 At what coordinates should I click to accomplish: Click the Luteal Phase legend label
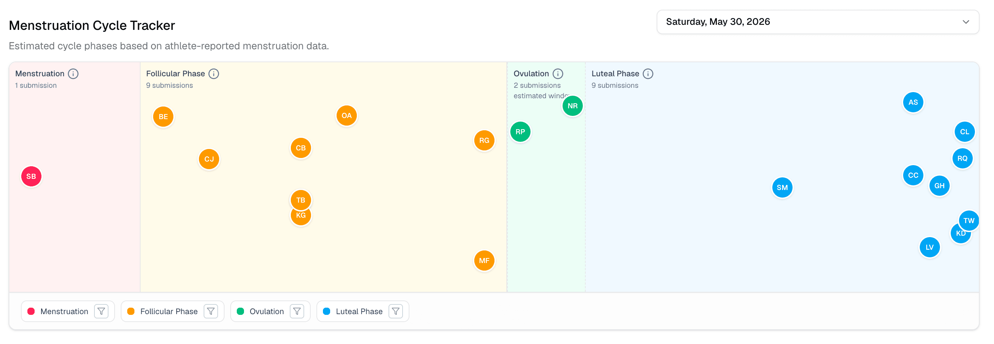coord(359,311)
